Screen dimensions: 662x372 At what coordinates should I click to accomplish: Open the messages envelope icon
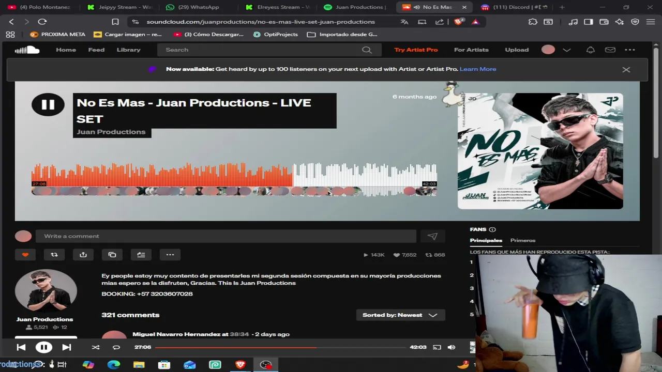[610, 50]
